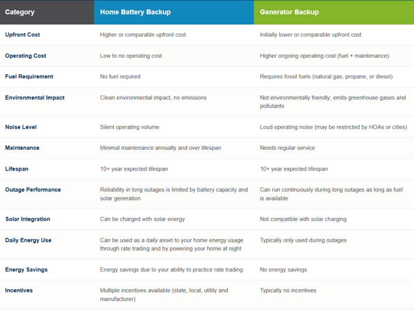Click the 'Silent operating volume' cell
Screen dimensions: 414x310
click(130, 127)
